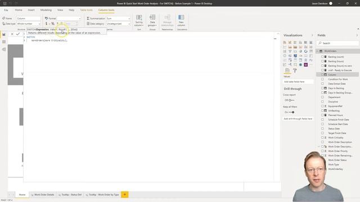This screenshot has width=360, height=202.
Task: Open the Data type dropdown
Action: (29, 24)
